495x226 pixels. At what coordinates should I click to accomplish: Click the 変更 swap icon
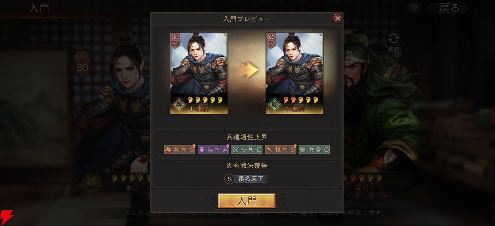[394, 42]
